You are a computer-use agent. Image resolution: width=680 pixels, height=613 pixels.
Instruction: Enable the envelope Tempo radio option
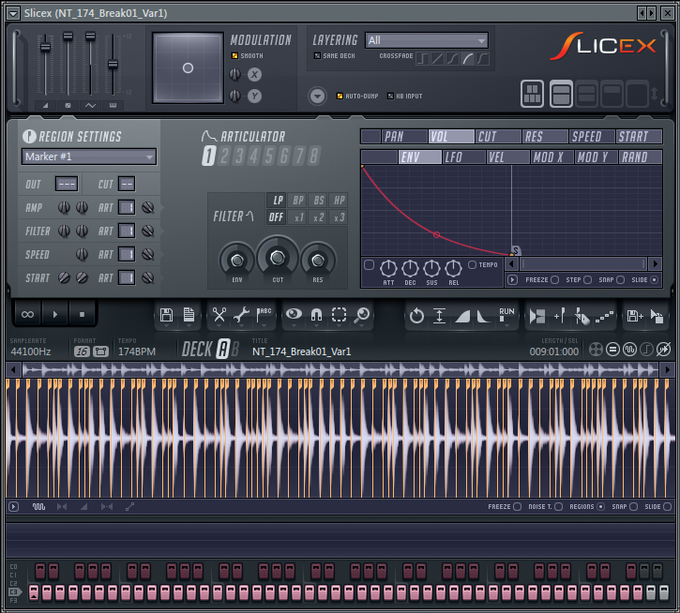pyautogui.click(x=472, y=264)
